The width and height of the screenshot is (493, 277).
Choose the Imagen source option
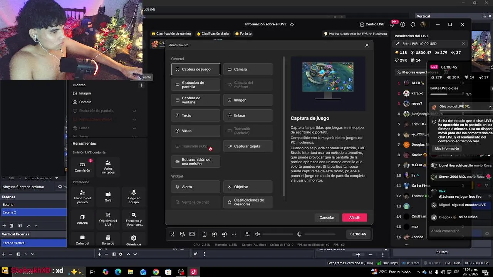(248, 100)
